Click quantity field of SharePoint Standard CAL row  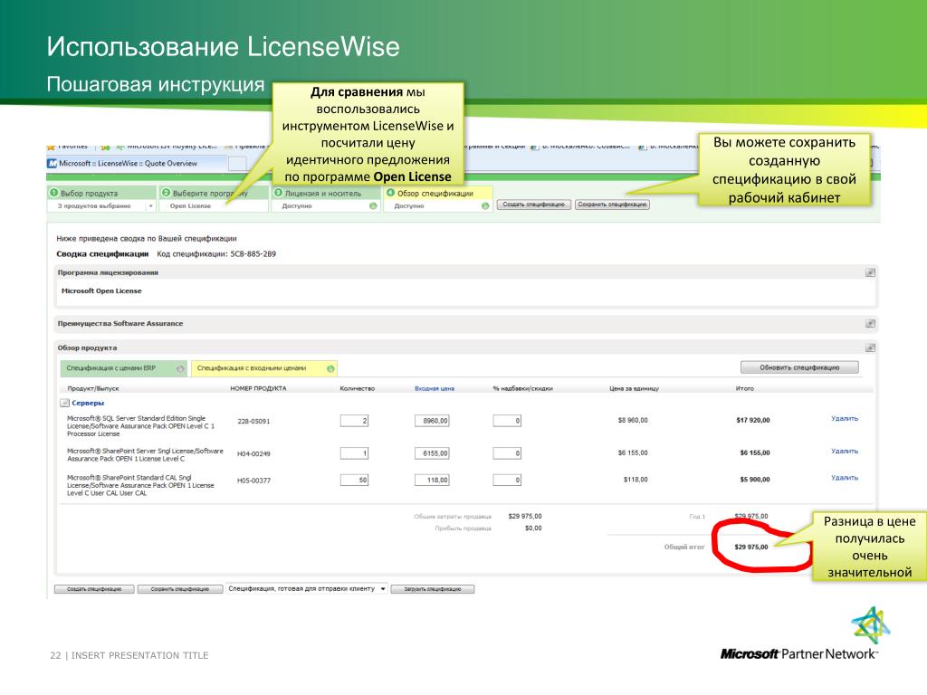point(354,480)
